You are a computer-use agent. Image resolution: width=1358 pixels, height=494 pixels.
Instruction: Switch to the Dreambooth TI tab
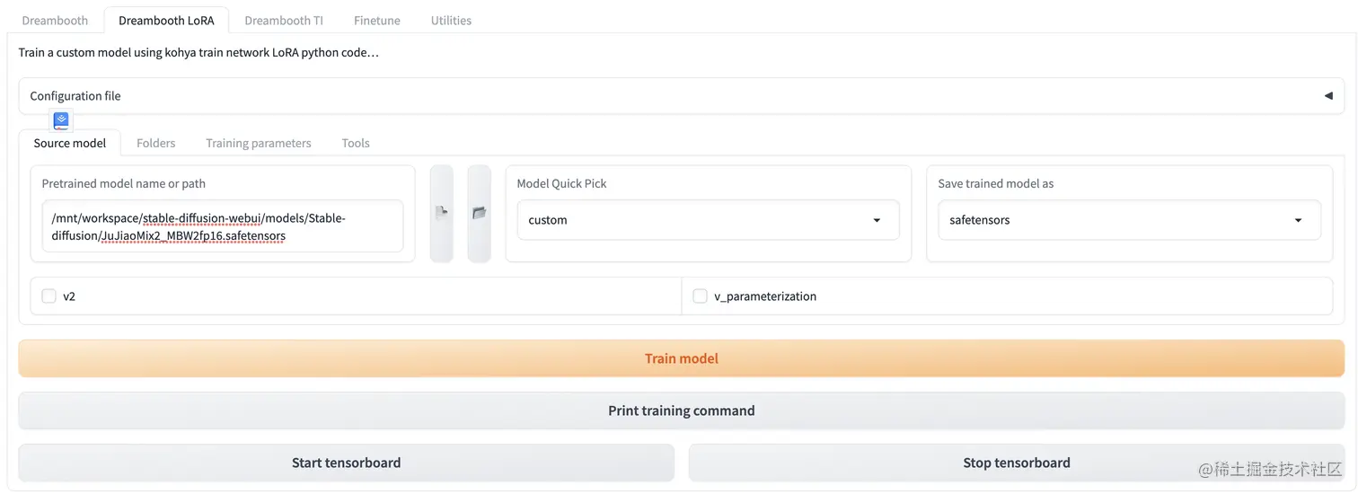click(x=284, y=20)
